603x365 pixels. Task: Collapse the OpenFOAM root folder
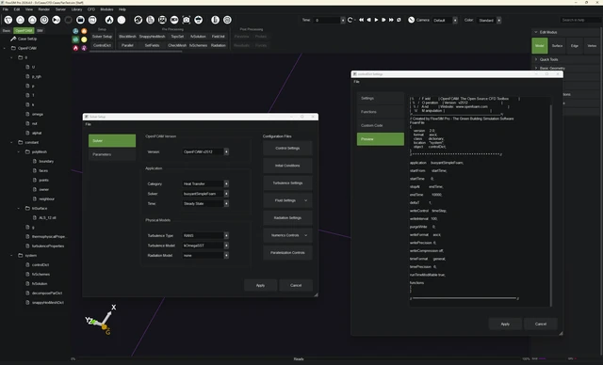[5, 48]
